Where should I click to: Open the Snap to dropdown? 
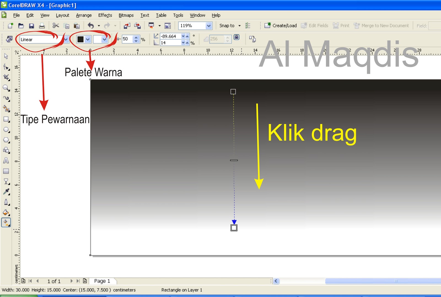click(x=239, y=25)
